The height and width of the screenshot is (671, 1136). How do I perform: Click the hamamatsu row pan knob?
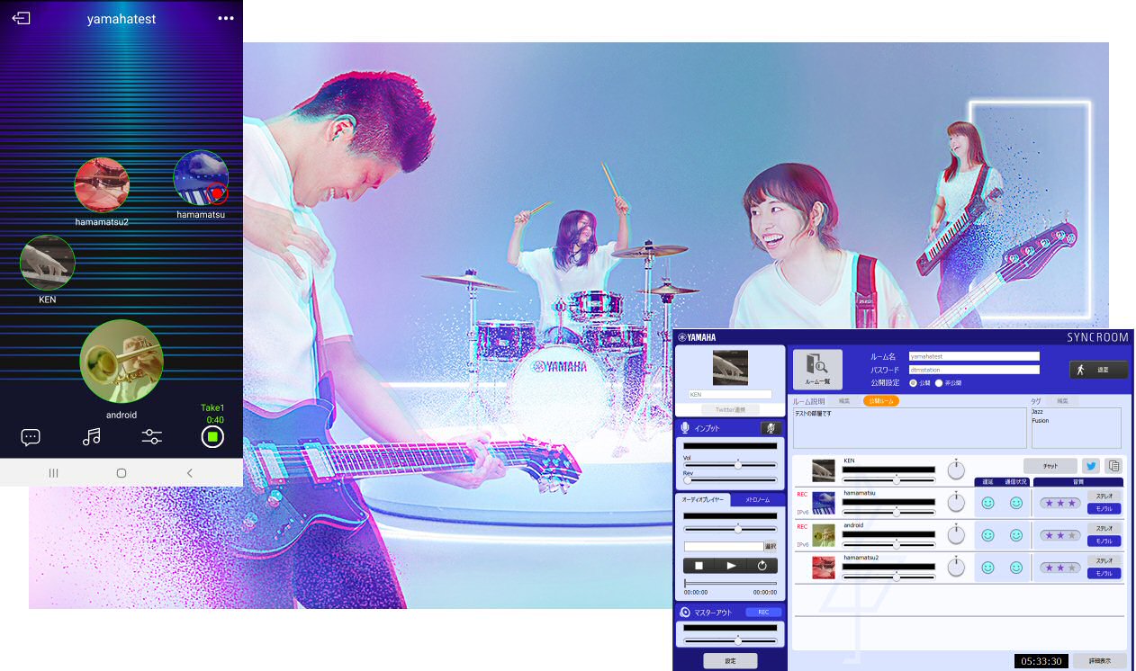[956, 503]
